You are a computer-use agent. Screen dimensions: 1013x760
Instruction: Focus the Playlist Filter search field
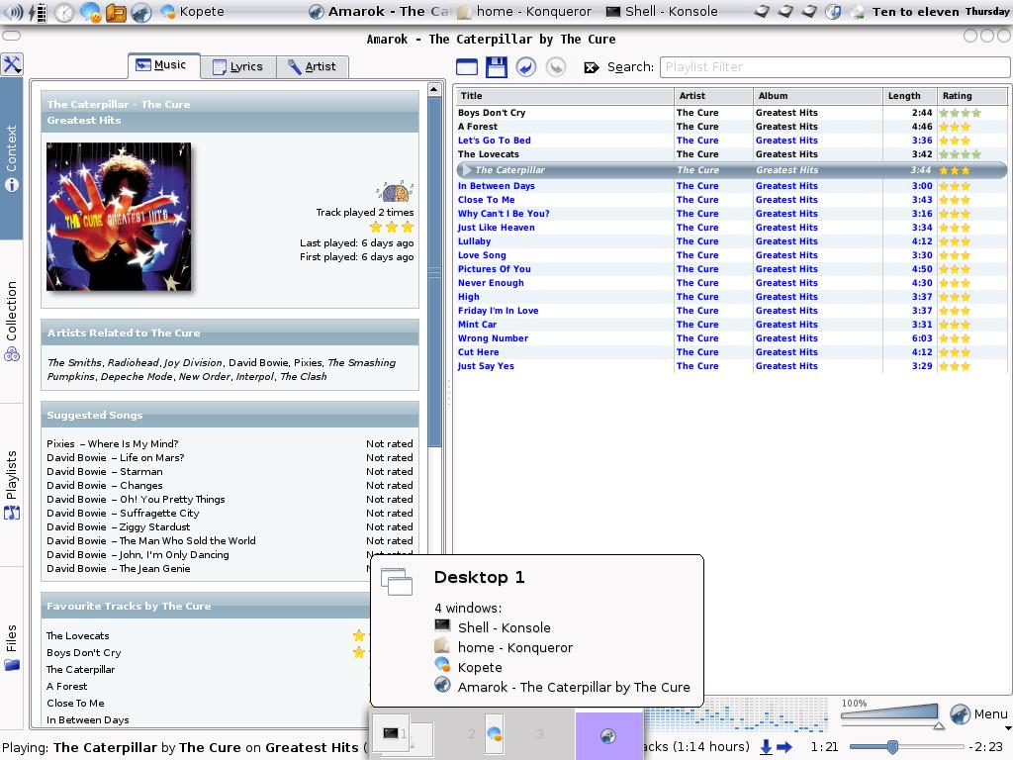click(835, 67)
